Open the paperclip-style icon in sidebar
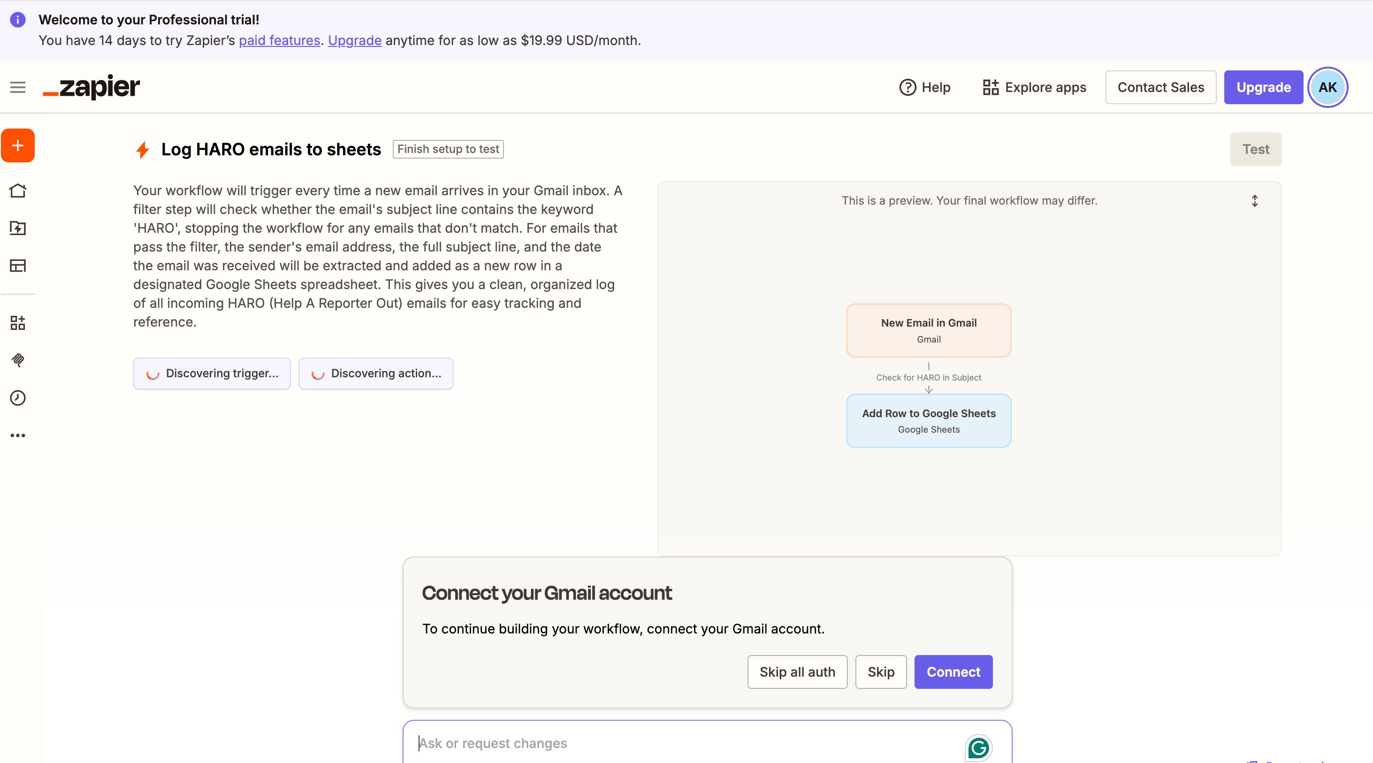1373x763 pixels. coord(17,360)
